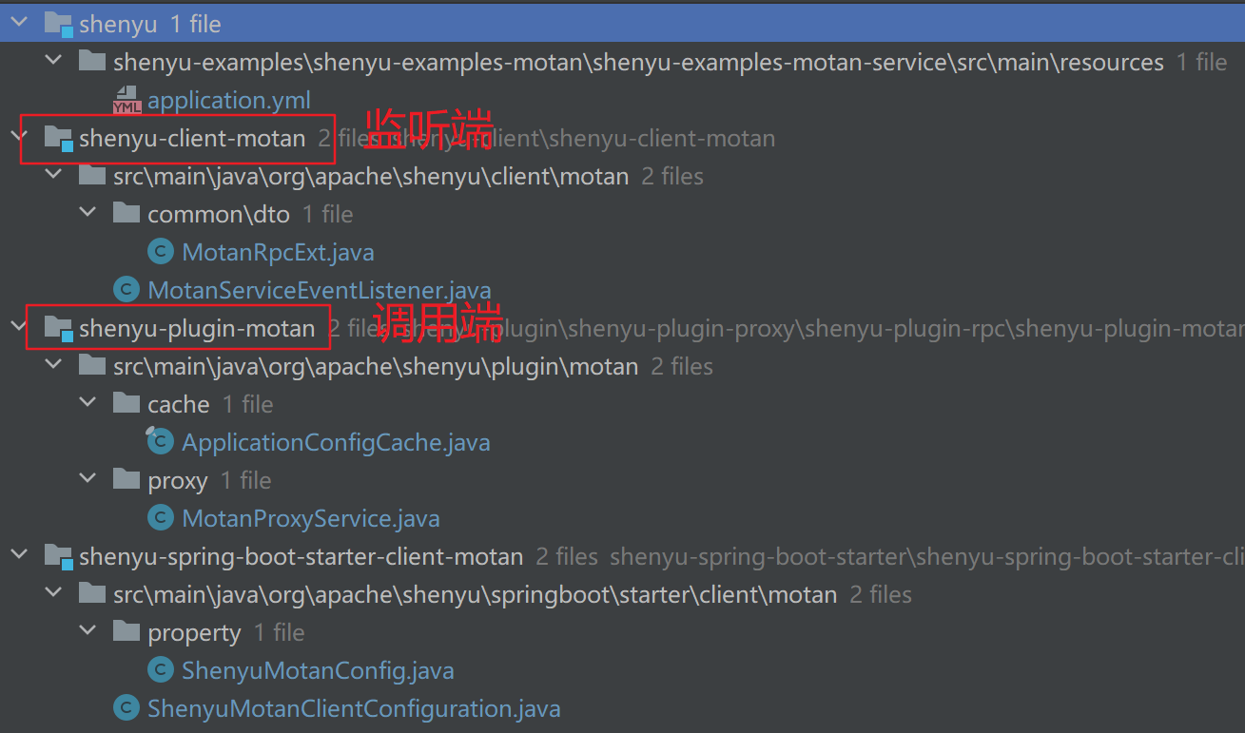Click the class icon of ShenyuMotanConfig.java
The image size is (1245, 733).
click(x=161, y=670)
